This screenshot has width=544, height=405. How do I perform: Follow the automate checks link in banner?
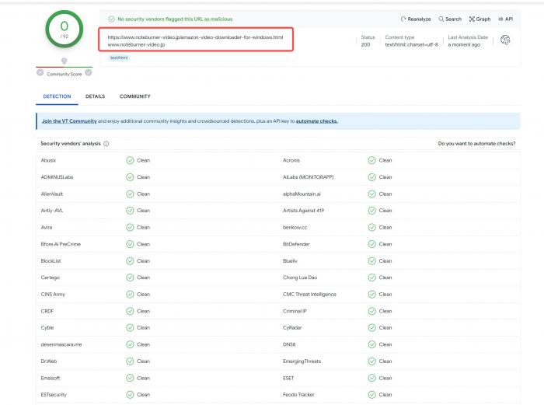[x=317, y=121]
